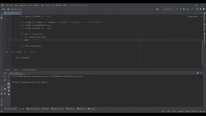Click the editor vertical scrollbar
The height and width of the screenshot is (116, 206).
coord(202,53)
